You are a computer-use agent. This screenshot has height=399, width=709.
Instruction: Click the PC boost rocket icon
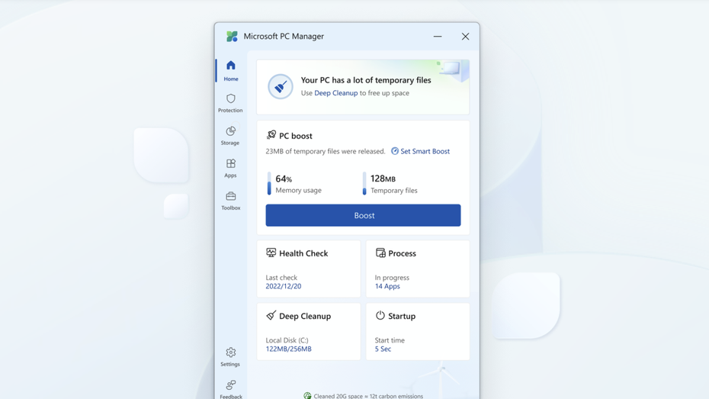(271, 135)
